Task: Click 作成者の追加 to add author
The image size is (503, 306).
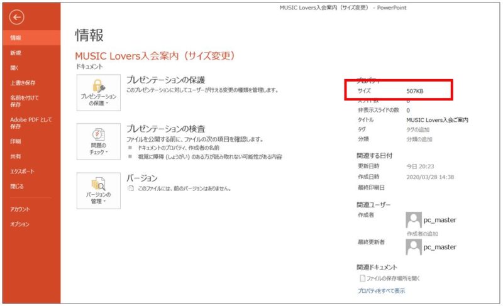Action: [422, 234]
